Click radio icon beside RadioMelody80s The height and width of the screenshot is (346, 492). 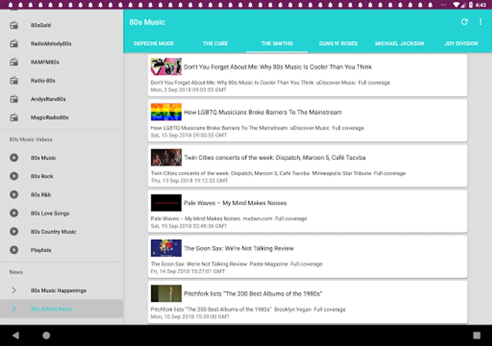click(14, 43)
